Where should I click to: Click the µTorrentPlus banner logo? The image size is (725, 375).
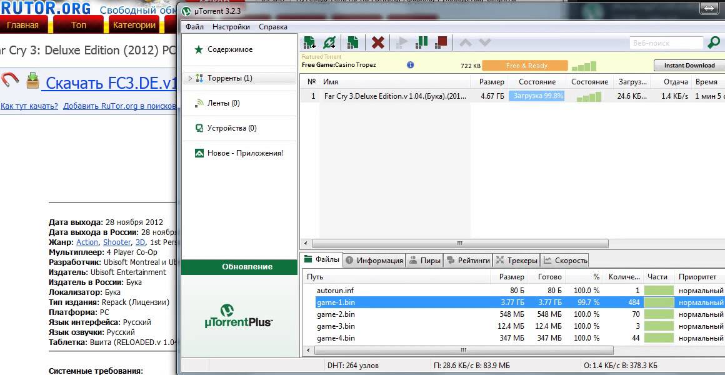[239, 317]
